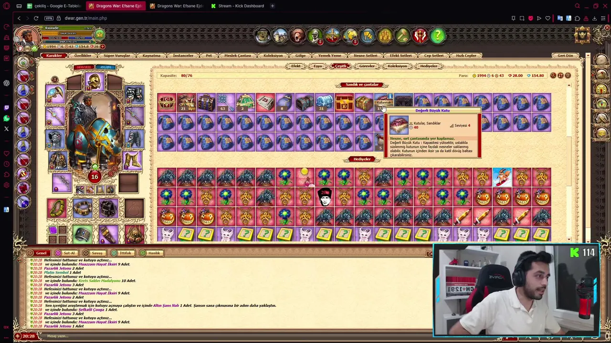Click the inventory settings gear icon

[568, 75]
